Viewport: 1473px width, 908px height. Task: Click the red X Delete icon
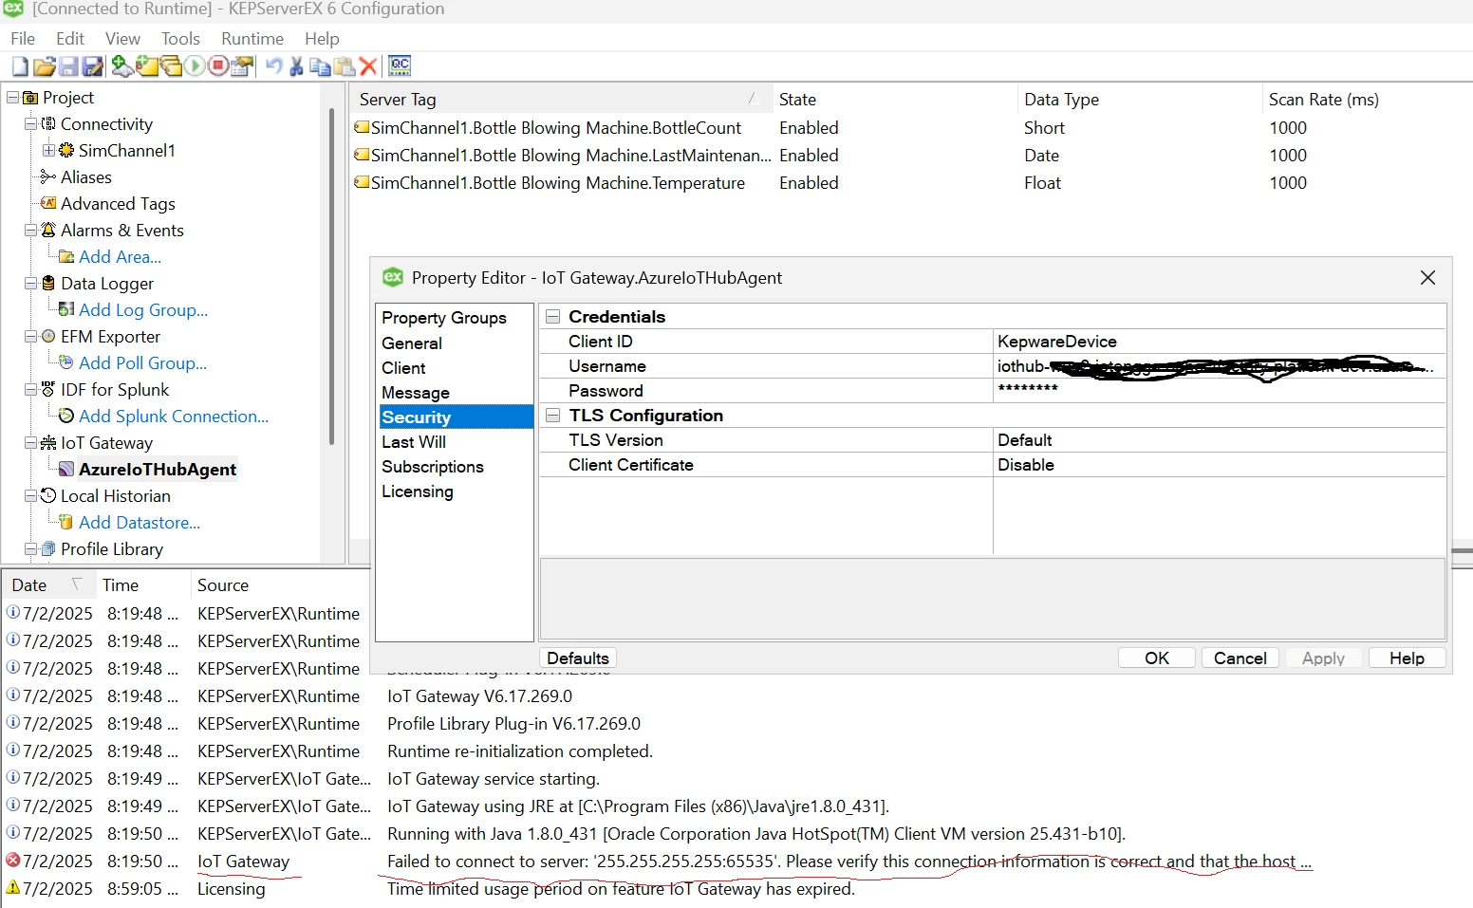[x=368, y=66]
